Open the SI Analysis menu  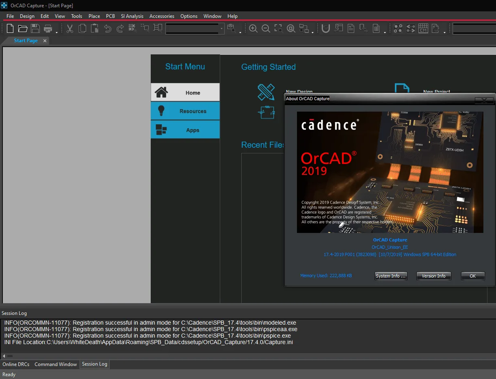pos(132,16)
